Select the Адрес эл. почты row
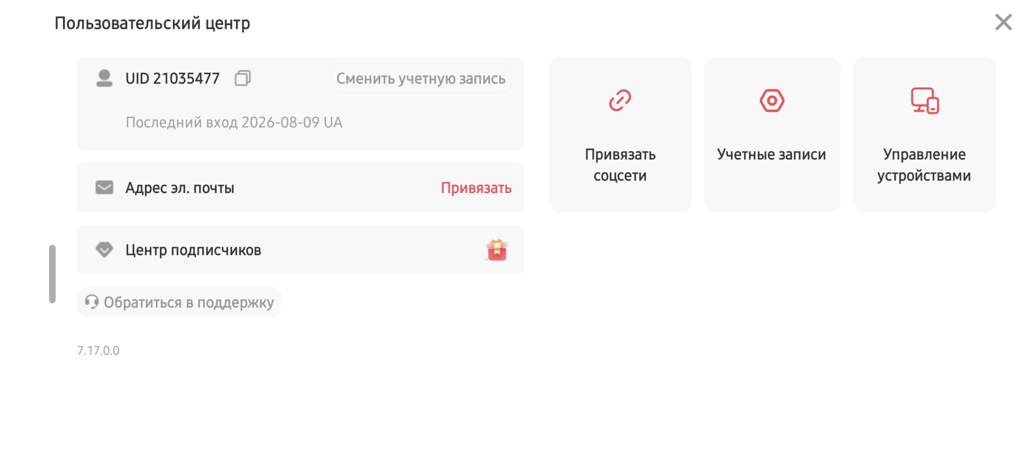 [301, 187]
